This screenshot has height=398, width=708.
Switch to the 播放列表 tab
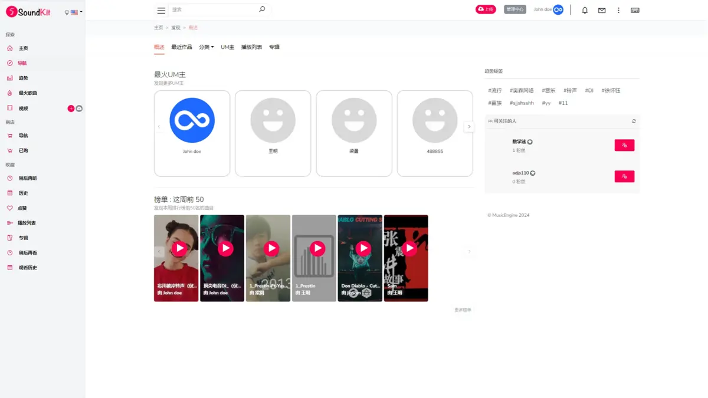(251, 47)
